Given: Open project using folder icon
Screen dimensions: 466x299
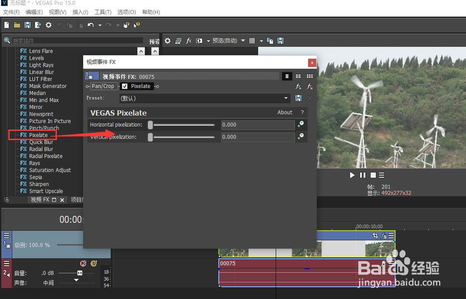Looking at the screenshot, I should pyautogui.click(x=17, y=25).
